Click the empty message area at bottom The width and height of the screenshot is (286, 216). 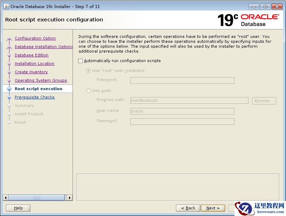coord(178,187)
